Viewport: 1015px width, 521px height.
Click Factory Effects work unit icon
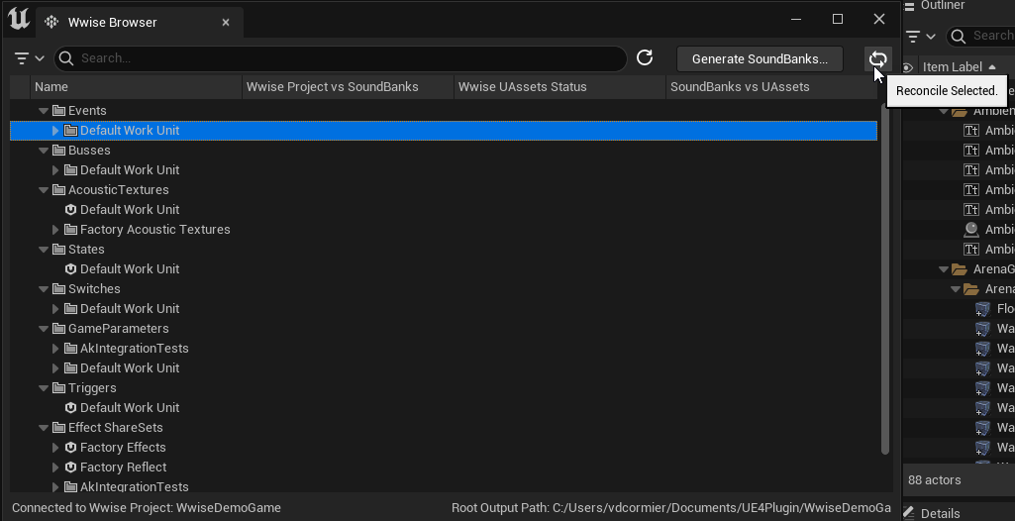(70, 448)
